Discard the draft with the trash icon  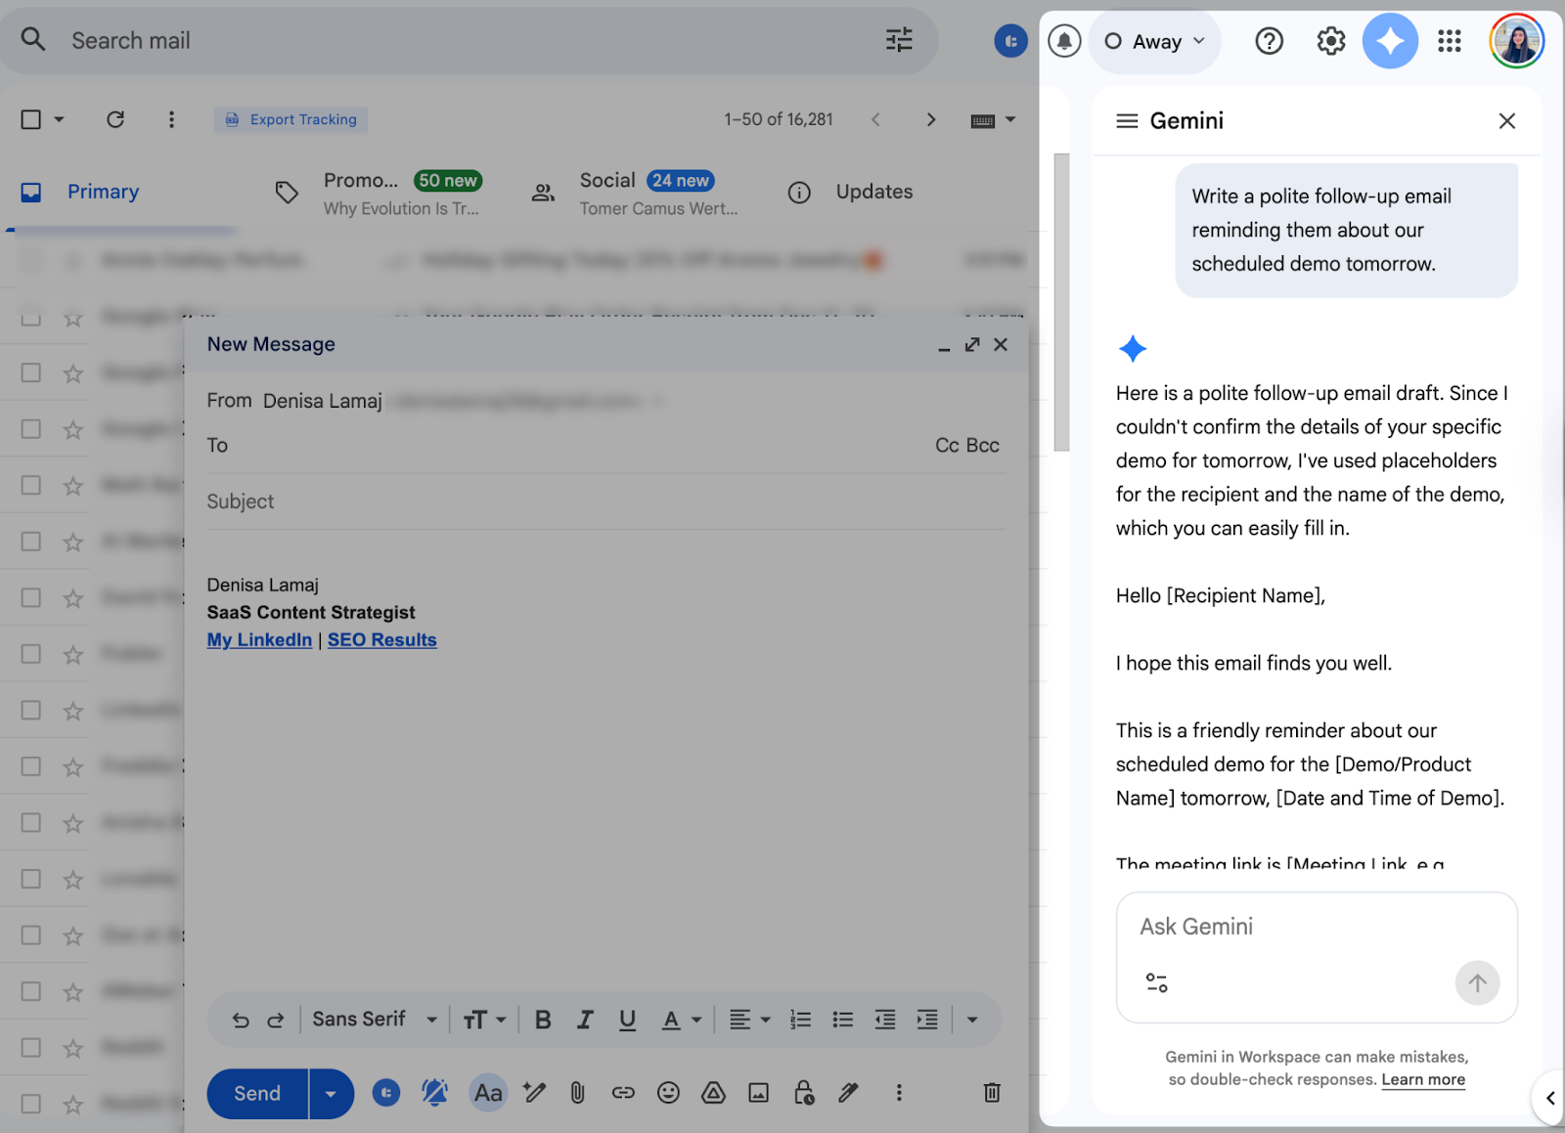coord(992,1093)
